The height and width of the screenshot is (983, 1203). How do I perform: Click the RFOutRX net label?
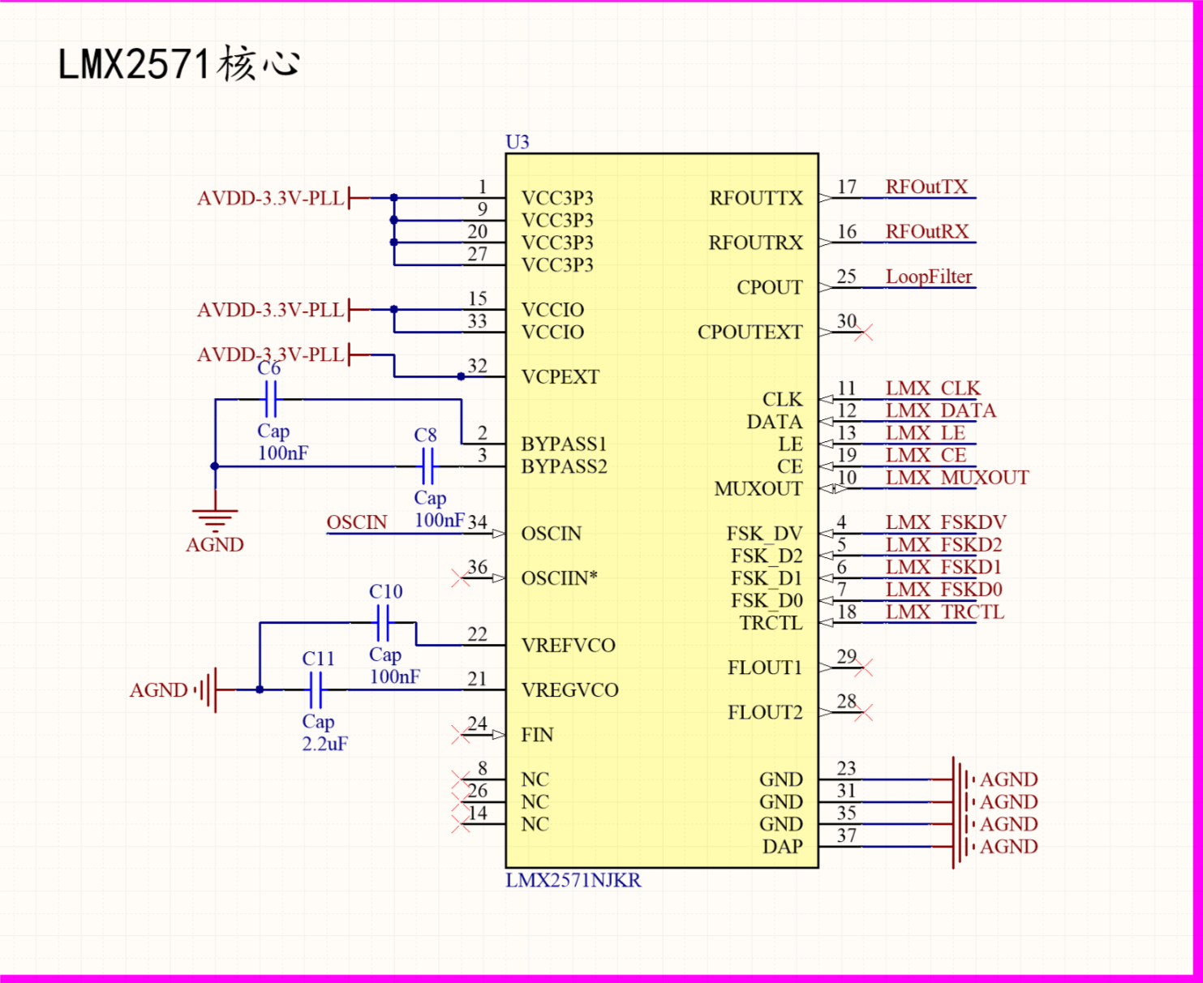[x=927, y=231]
